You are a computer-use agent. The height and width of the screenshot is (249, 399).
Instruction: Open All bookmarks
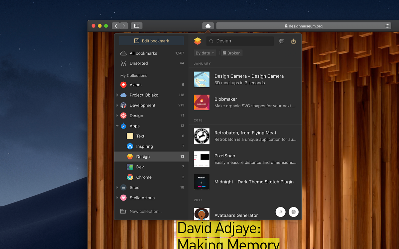[x=152, y=53]
